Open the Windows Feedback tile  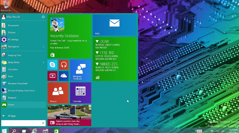click(80, 70)
